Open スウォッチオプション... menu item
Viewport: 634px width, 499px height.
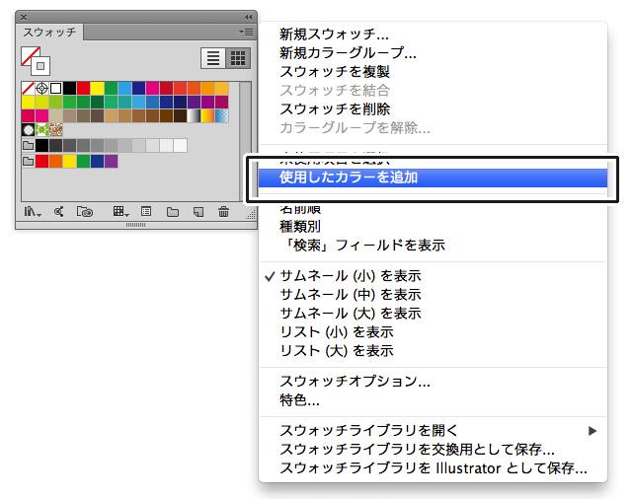[355, 381]
